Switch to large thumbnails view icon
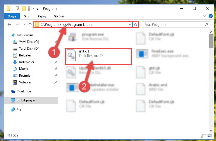The width and height of the screenshot is (216, 141). coord(209,136)
